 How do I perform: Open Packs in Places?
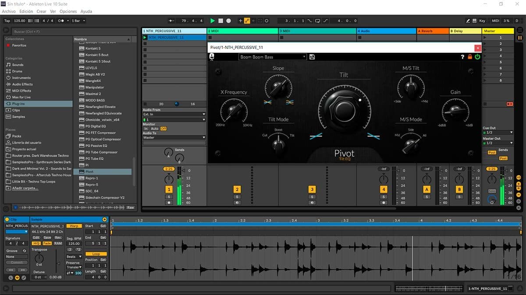click(17, 136)
